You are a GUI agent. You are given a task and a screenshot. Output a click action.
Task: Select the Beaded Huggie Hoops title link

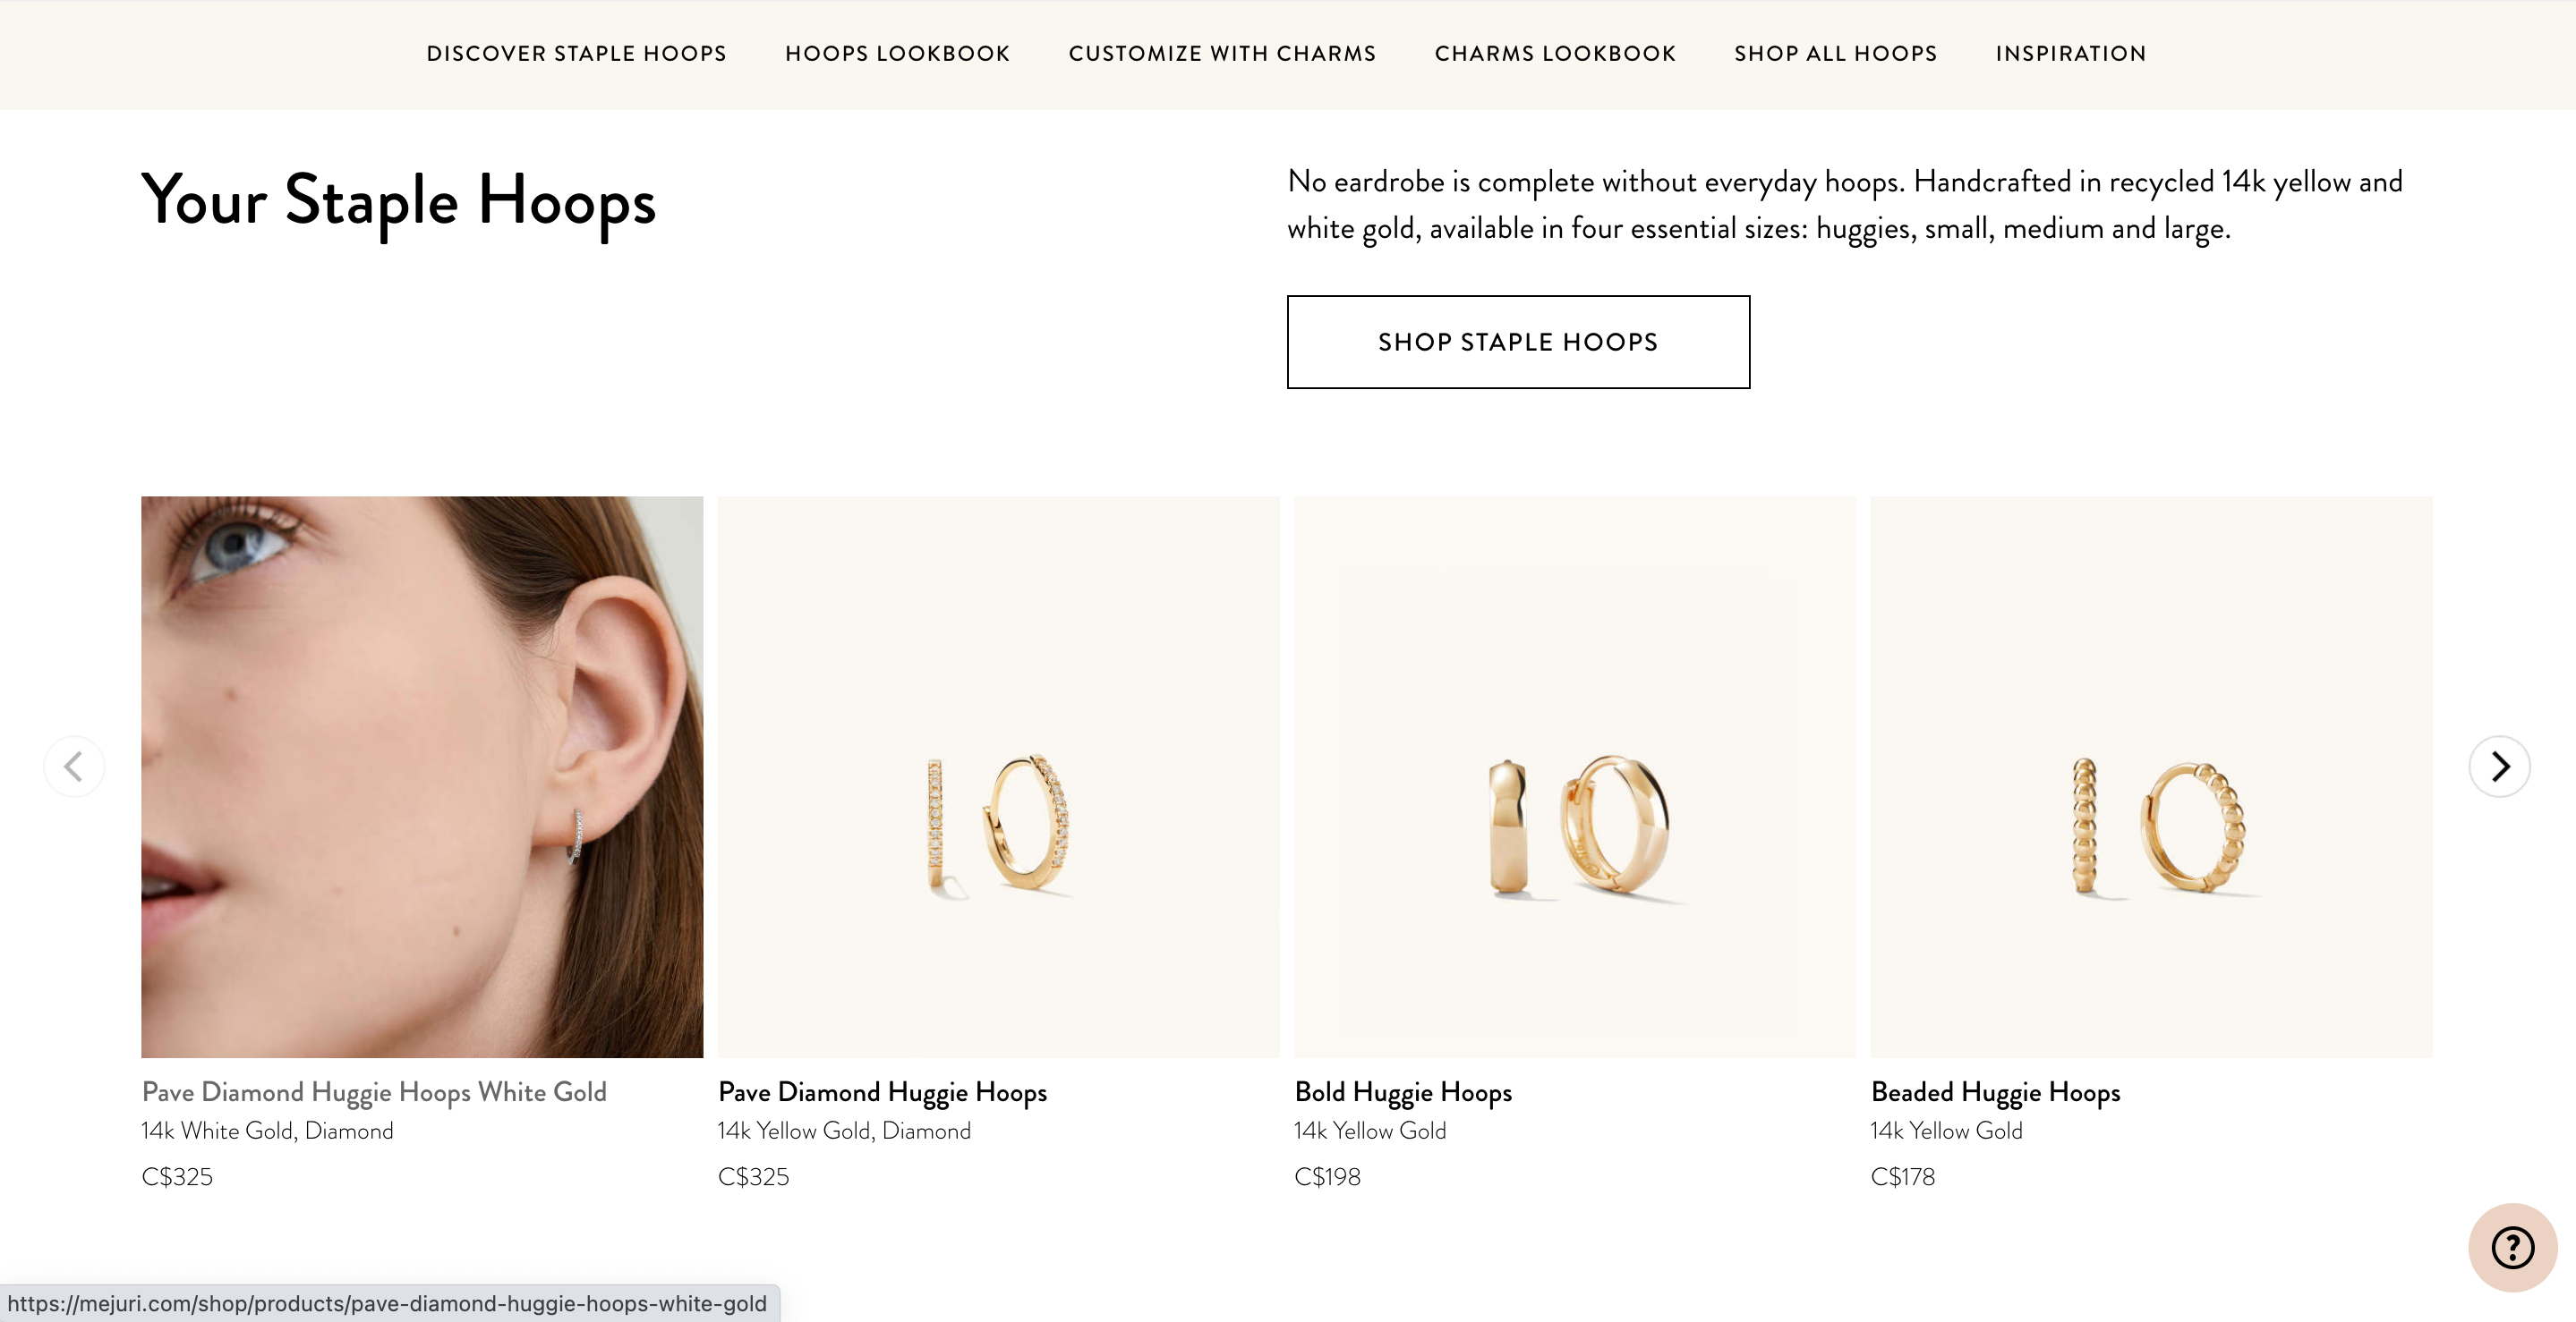click(x=1995, y=1092)
